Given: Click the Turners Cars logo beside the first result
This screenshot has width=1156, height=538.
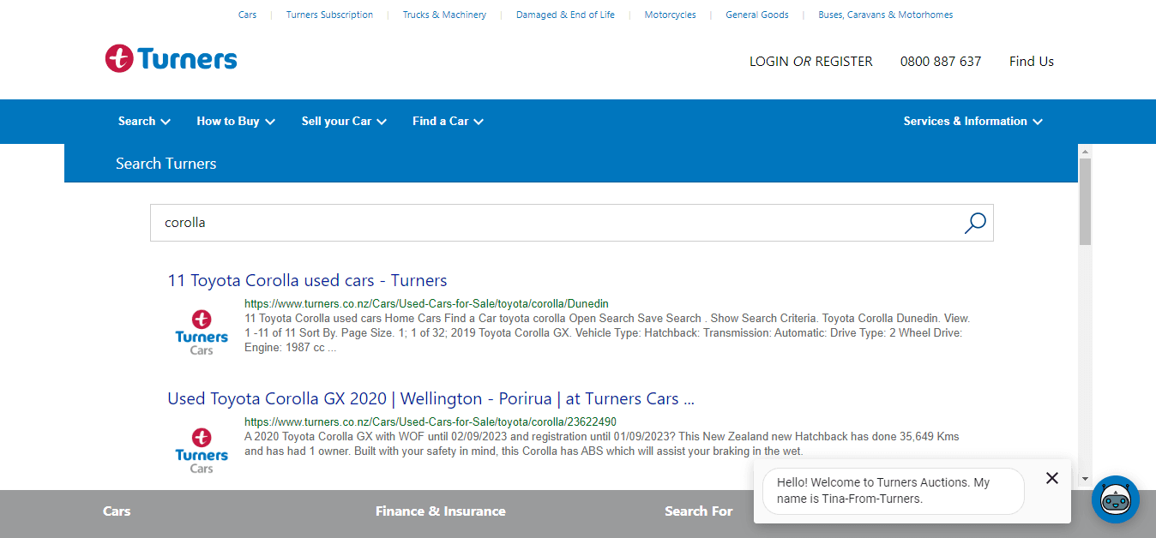Looking at the screenshot, I should [x=201, y=330].
